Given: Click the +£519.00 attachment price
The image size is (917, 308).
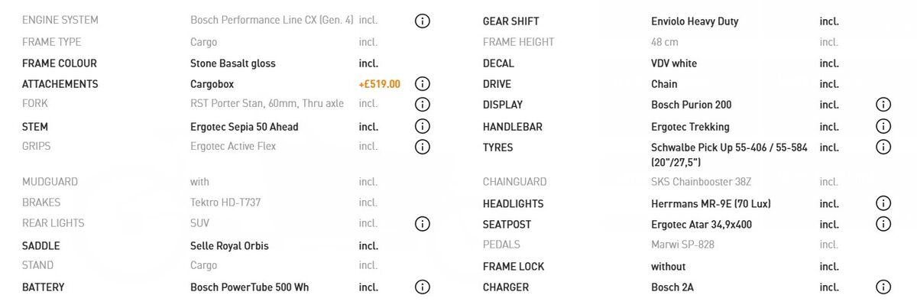Looking at the screenshot, I should click(379, 84).
